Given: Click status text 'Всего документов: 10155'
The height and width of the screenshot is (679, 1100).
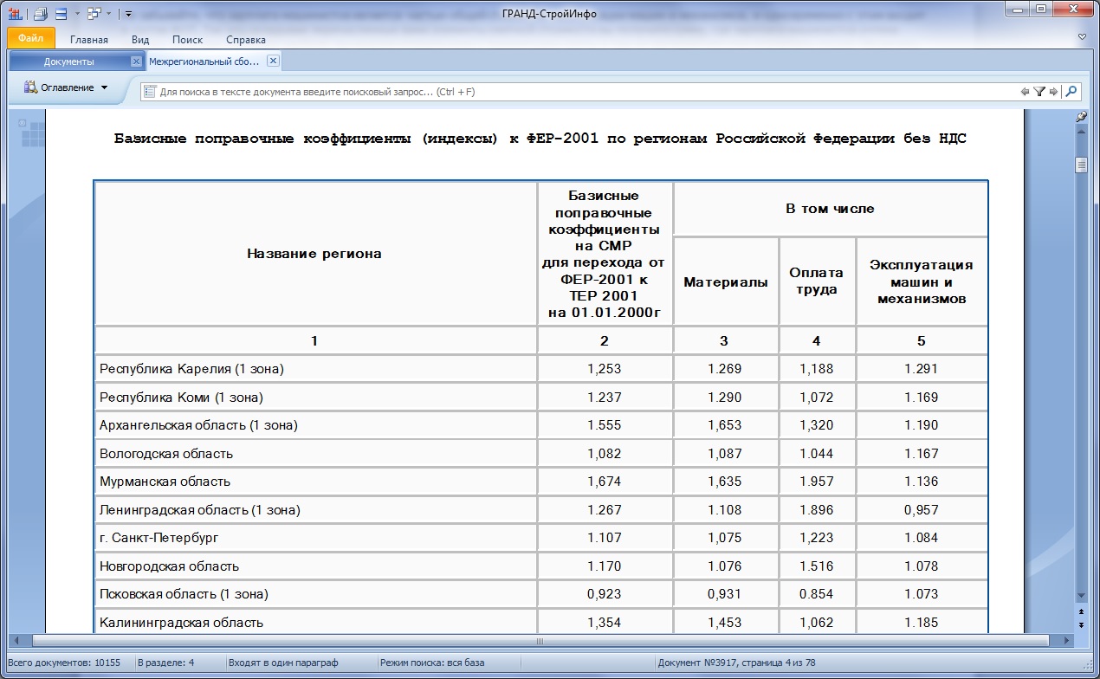Looking at the screenshot, I should pos(65,663).
